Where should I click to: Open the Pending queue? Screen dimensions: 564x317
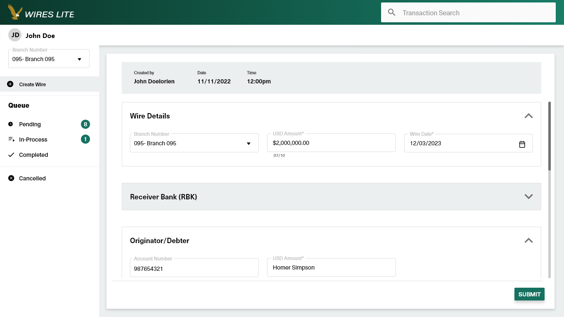pos(30,124)
